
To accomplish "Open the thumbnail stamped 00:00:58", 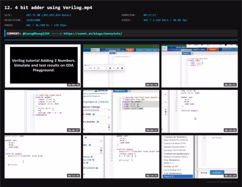I will 43,66.
